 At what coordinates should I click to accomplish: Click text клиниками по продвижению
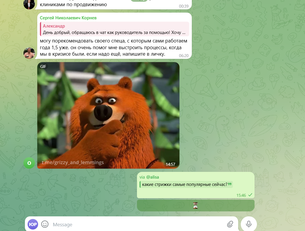click(73, 4)
